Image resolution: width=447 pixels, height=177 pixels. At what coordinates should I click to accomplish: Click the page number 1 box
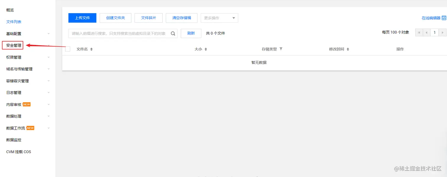coord(435,32)
